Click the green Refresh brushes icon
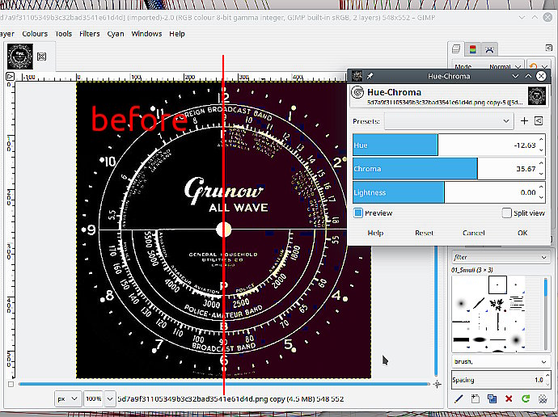Image resolution: width=558 pixels, height=417 pixels. [x=526, y=399]
